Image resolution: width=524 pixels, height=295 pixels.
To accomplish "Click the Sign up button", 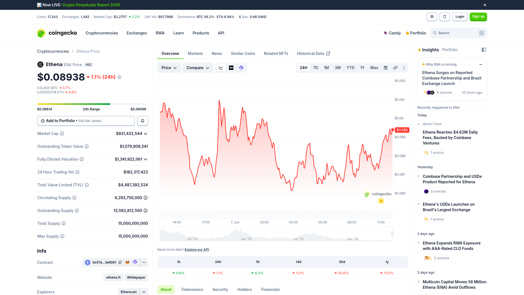I will click(478, 17).
